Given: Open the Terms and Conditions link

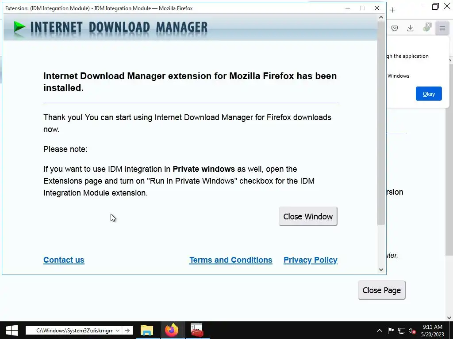Looking at the screenshot, I should 230,260.
